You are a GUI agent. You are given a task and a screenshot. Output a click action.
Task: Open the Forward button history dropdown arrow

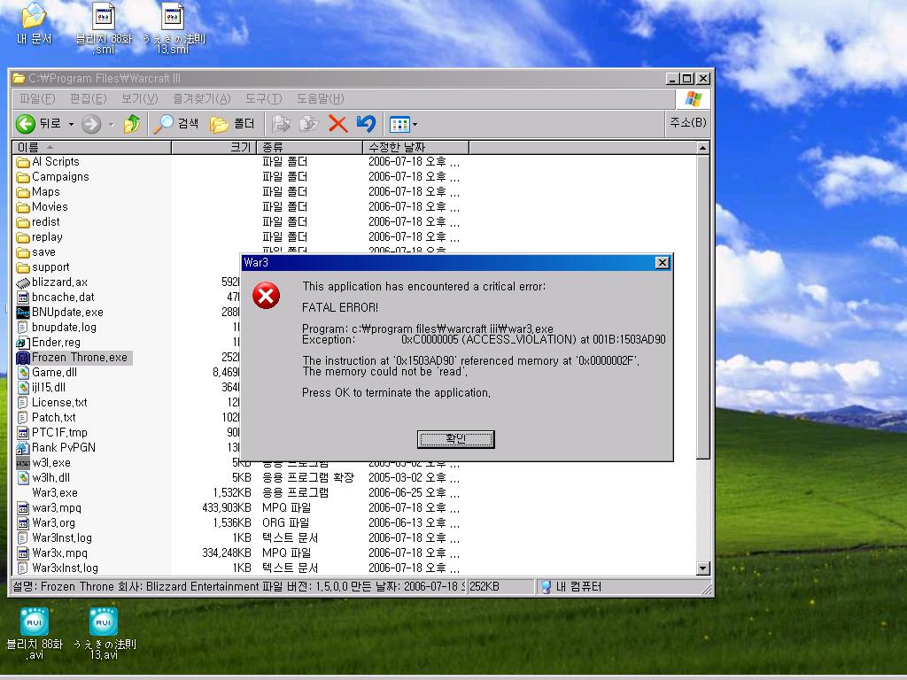coord(111,124)
